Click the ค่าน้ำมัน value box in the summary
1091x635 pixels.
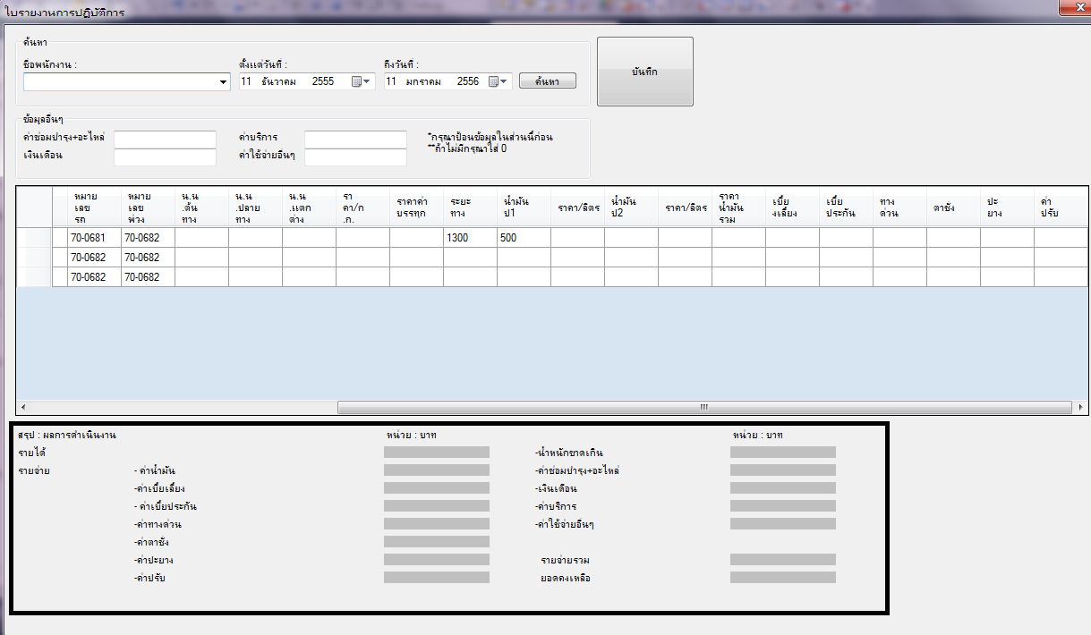(437, 470)
